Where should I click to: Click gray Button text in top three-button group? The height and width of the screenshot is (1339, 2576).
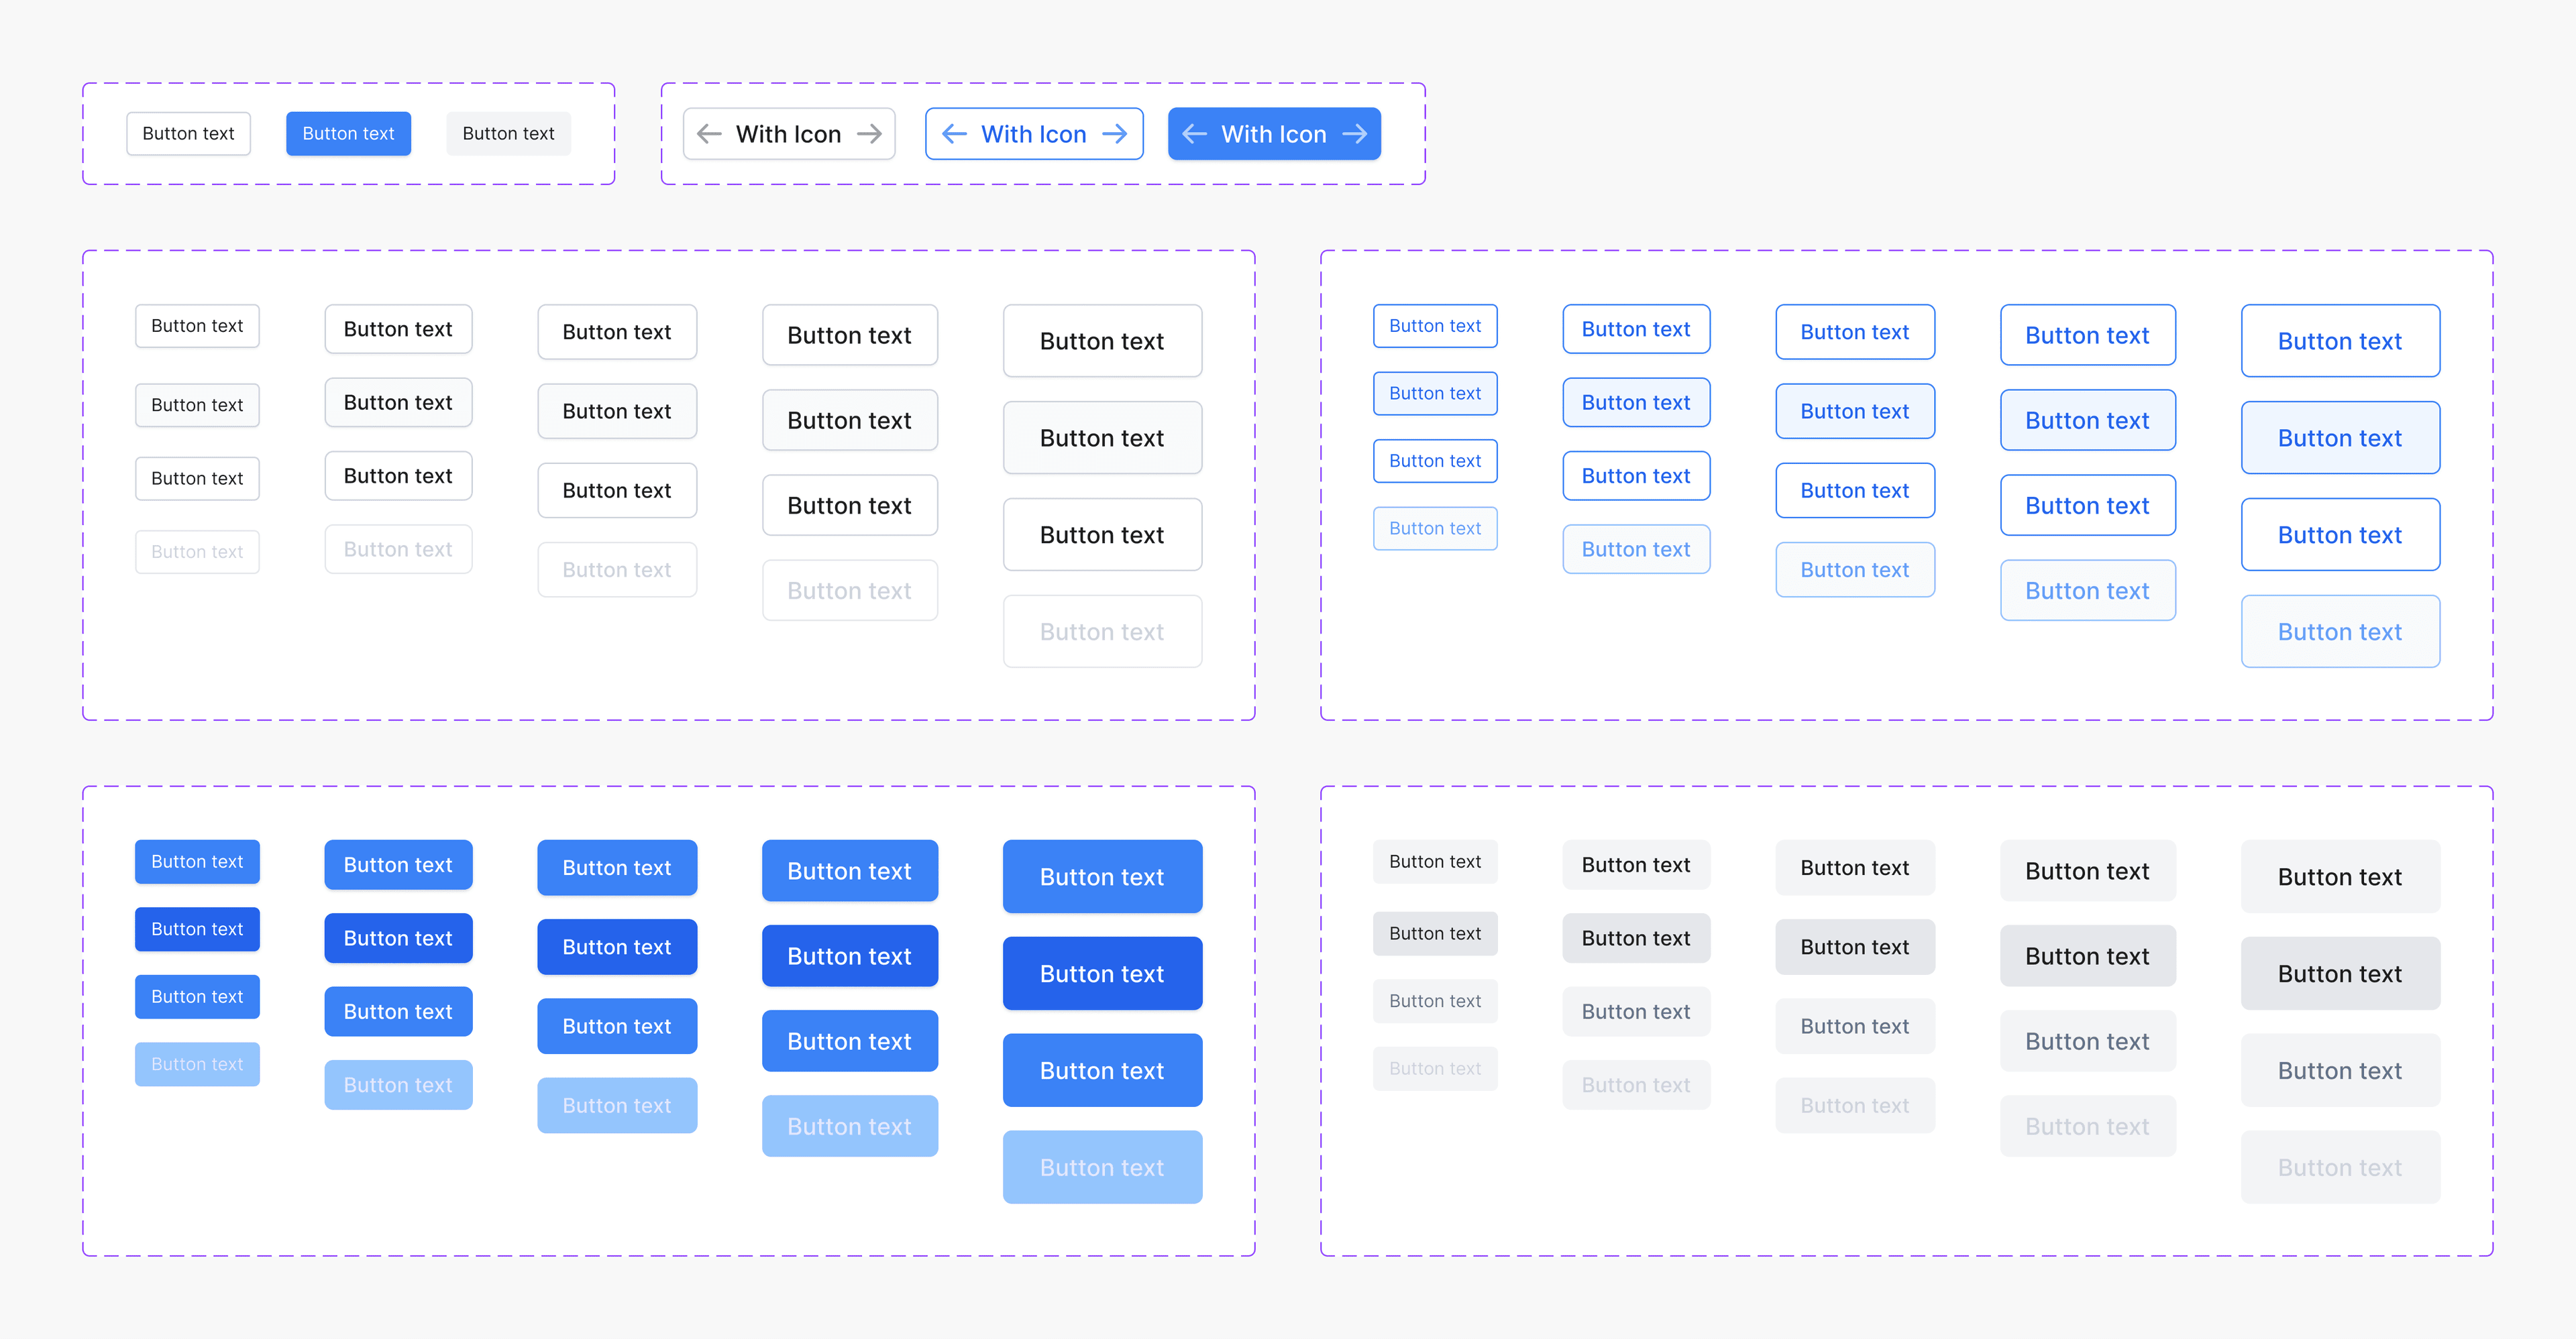click(x=508, y=134)
